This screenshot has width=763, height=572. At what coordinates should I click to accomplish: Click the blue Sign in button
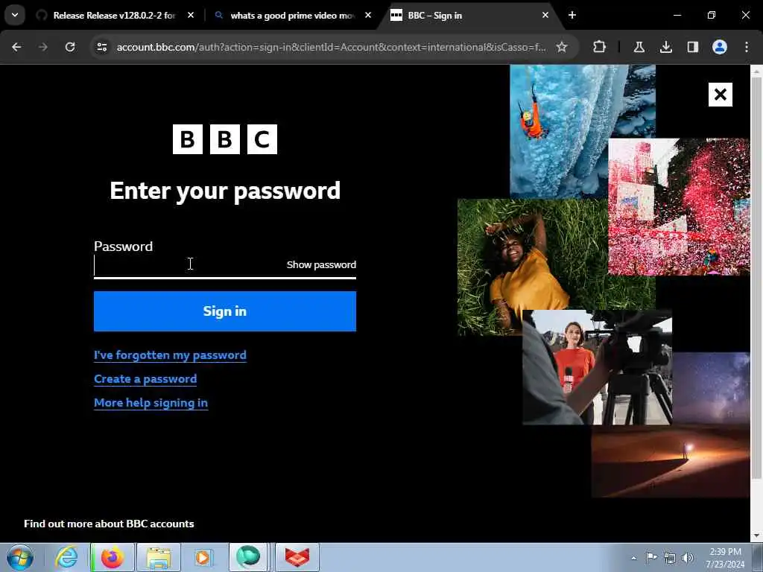[225, 311]
